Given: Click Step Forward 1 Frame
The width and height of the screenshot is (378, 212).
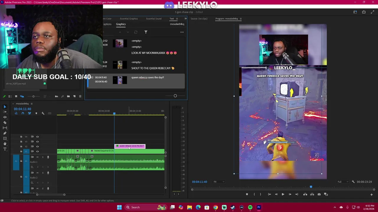Looking at the screenshot, I should point(290,194).
